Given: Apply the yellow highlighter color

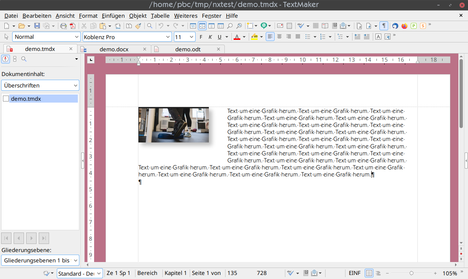Looking at the screenshot, I should 254,37.
